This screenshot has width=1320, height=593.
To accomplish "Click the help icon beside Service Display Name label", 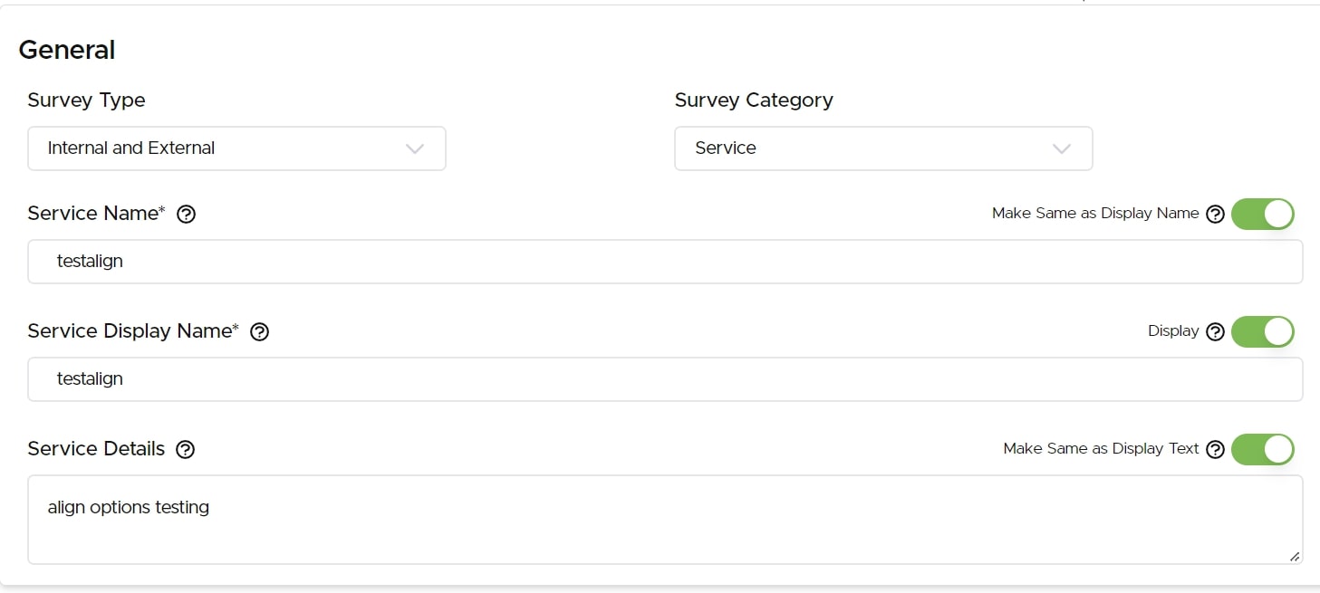I will point(260,332).
